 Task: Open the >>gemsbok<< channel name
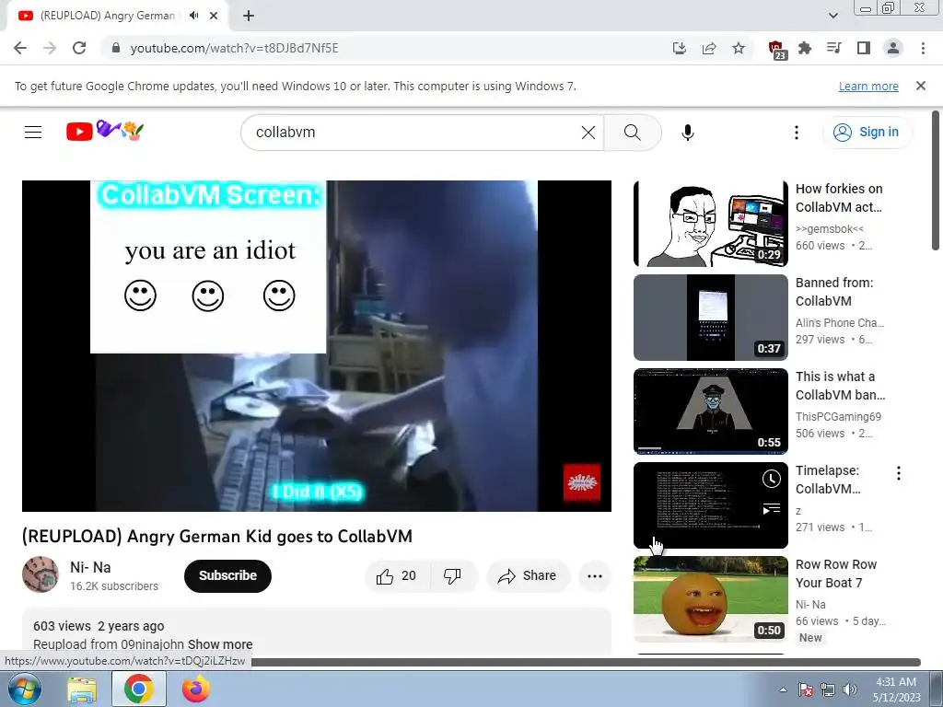click(830, 229)
